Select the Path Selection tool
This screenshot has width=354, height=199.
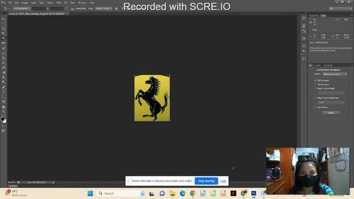3,97
